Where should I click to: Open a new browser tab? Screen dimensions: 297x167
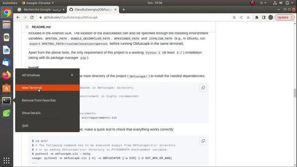pyautogui.click(x=124, y=10)
